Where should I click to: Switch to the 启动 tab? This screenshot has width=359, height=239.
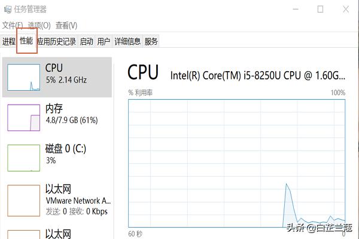click(87, 41)
